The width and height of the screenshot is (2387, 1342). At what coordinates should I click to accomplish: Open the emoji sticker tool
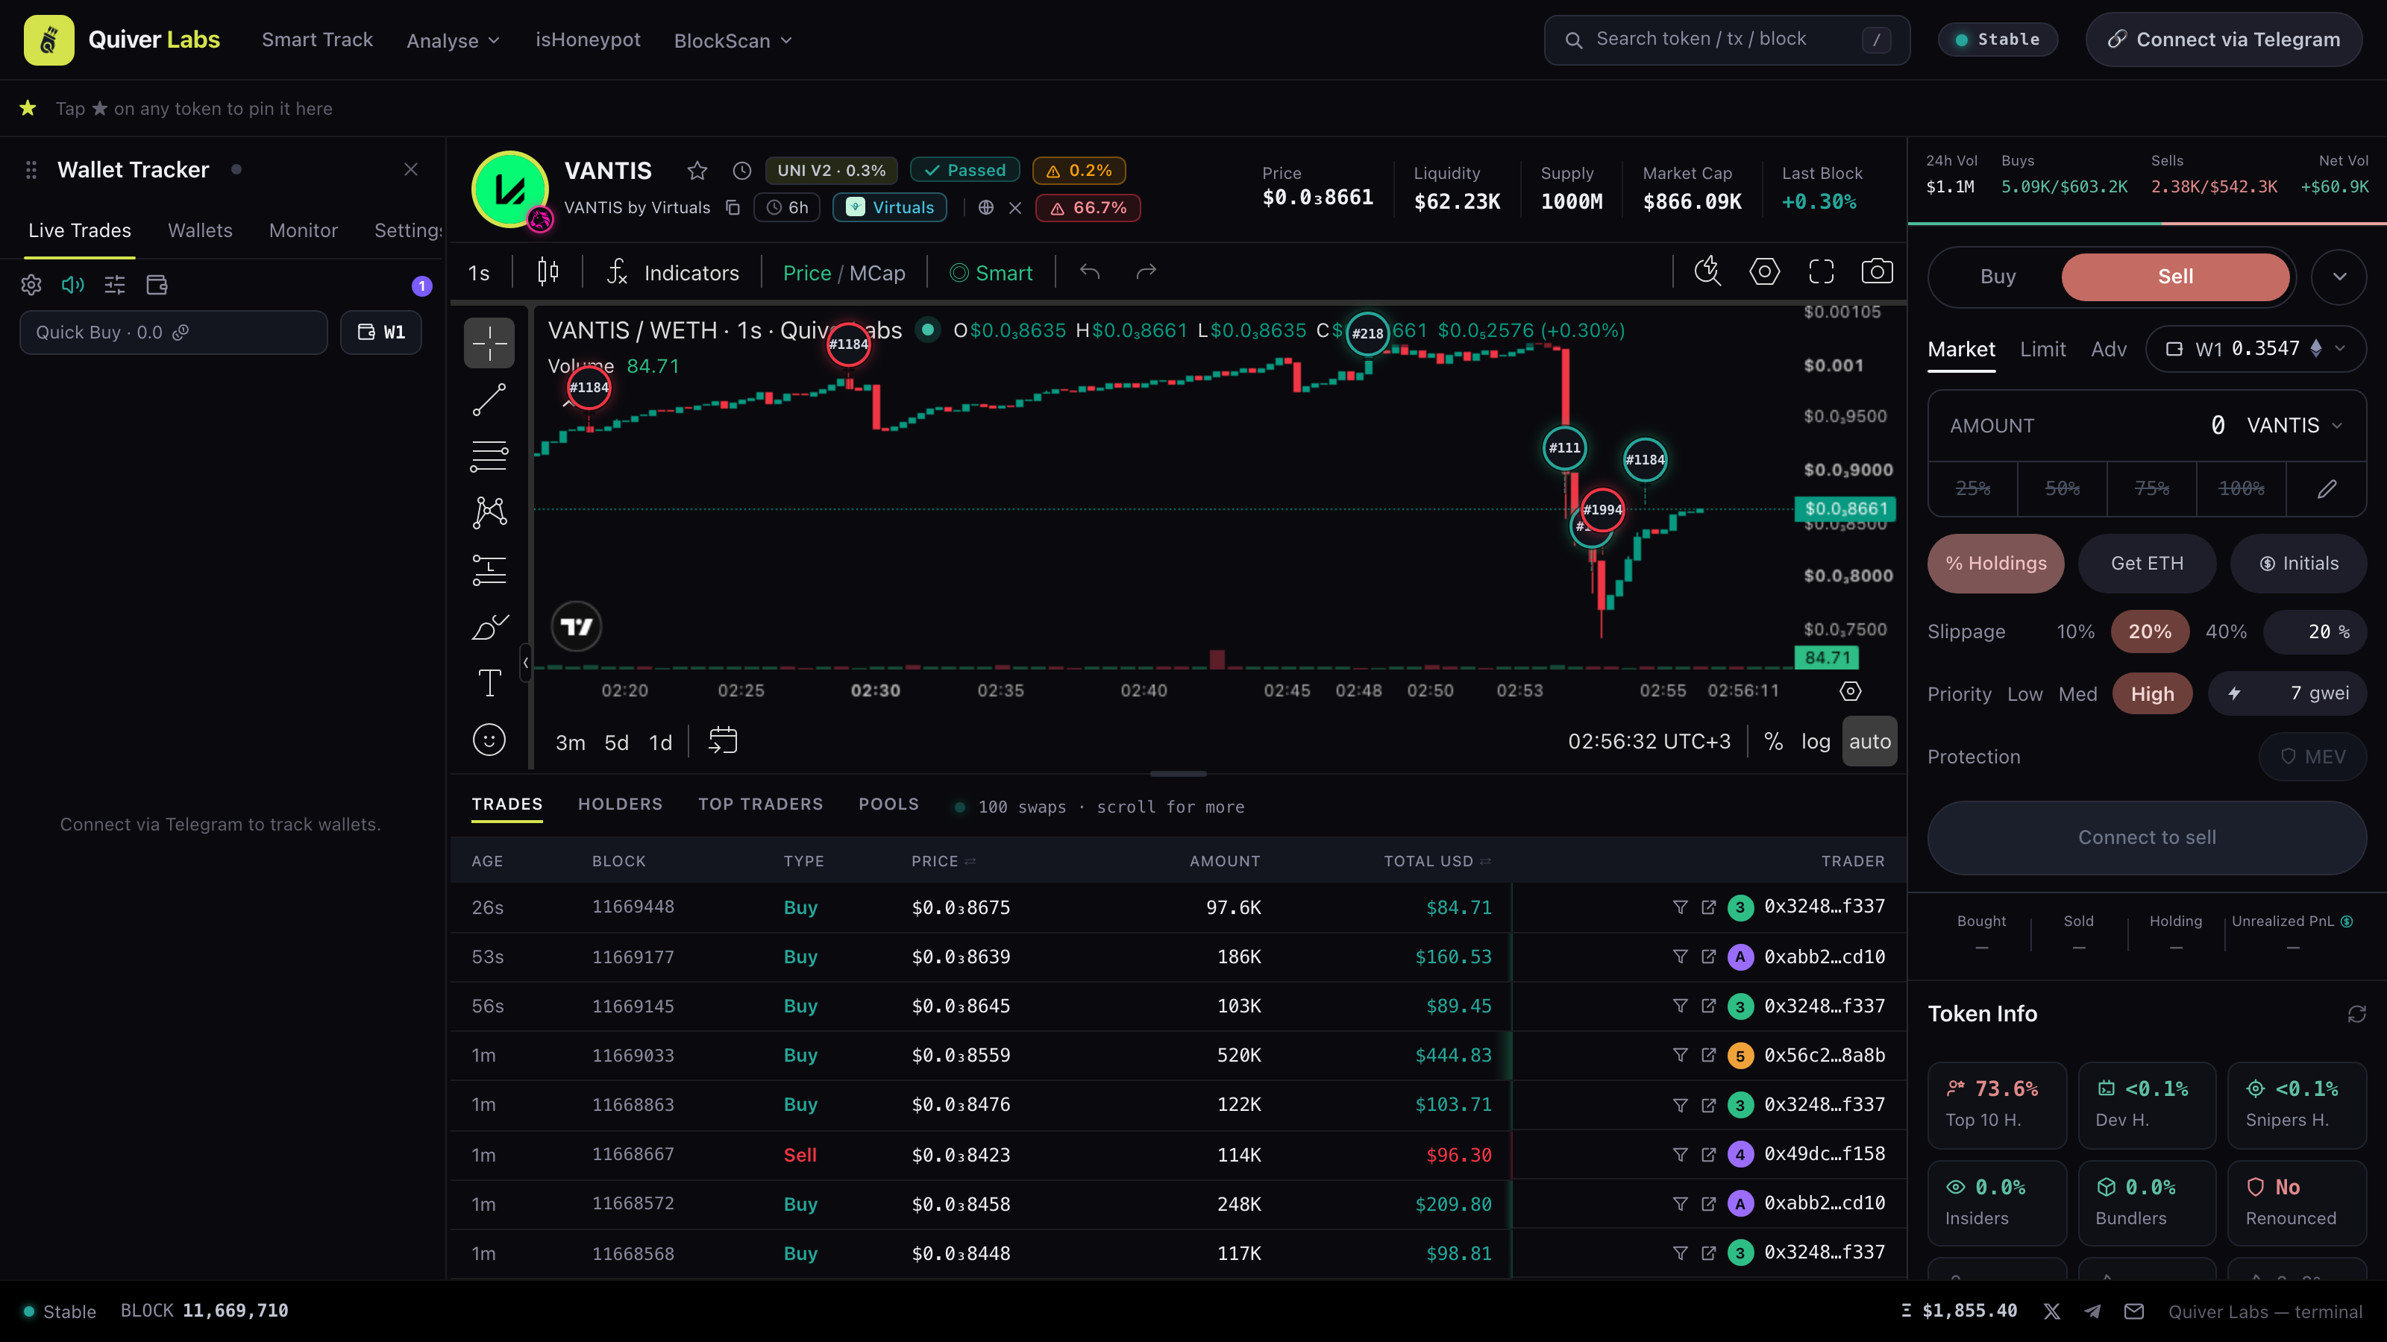(x=489, y=739)
